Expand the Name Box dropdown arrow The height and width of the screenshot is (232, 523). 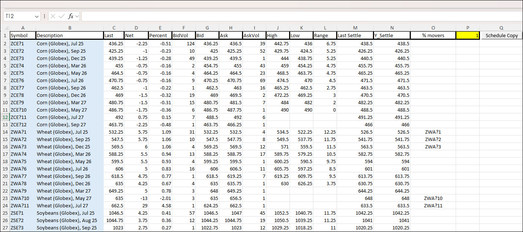pyautogui.click(x=36, y=17)
